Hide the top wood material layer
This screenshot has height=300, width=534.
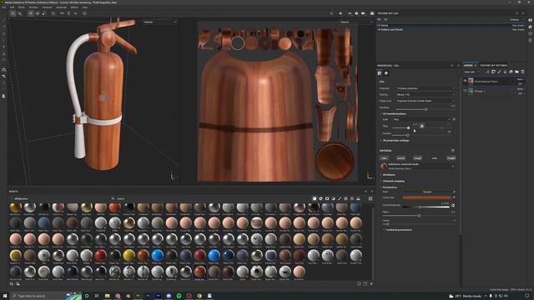tap(466, 81)
